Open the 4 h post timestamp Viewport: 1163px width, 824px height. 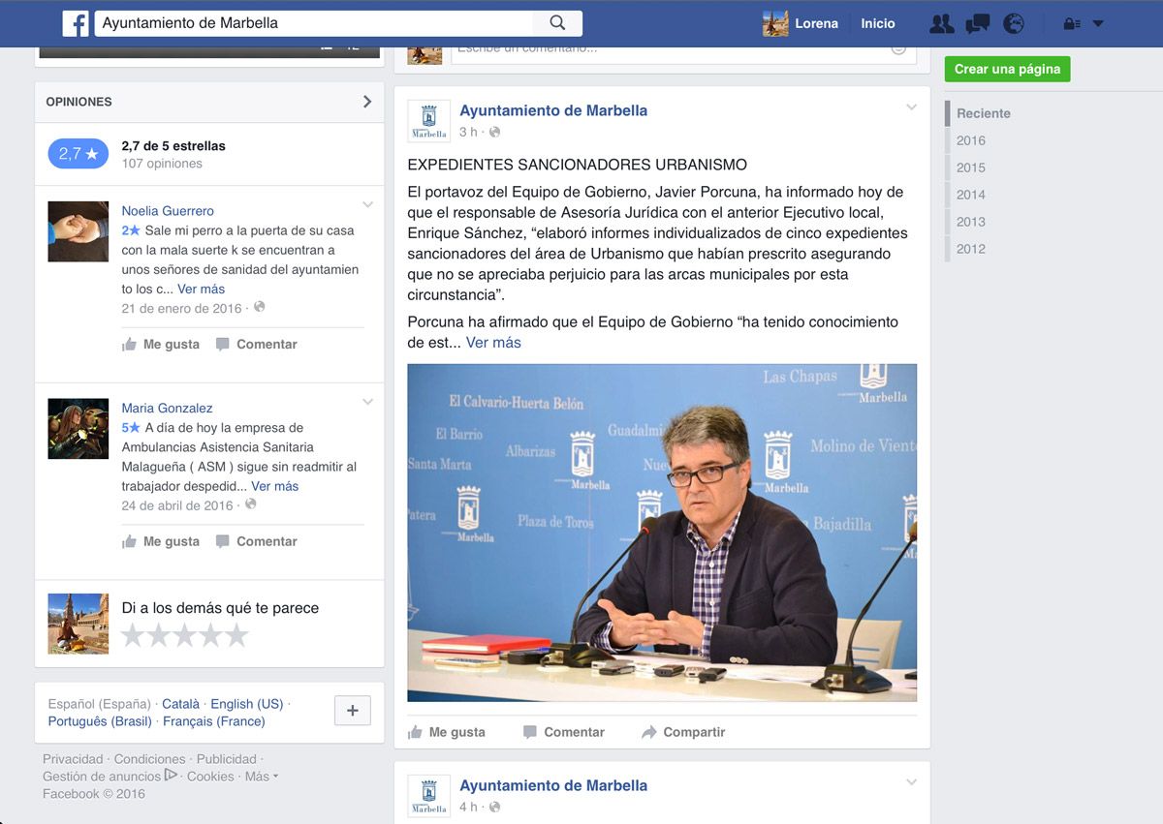point(468,807)
